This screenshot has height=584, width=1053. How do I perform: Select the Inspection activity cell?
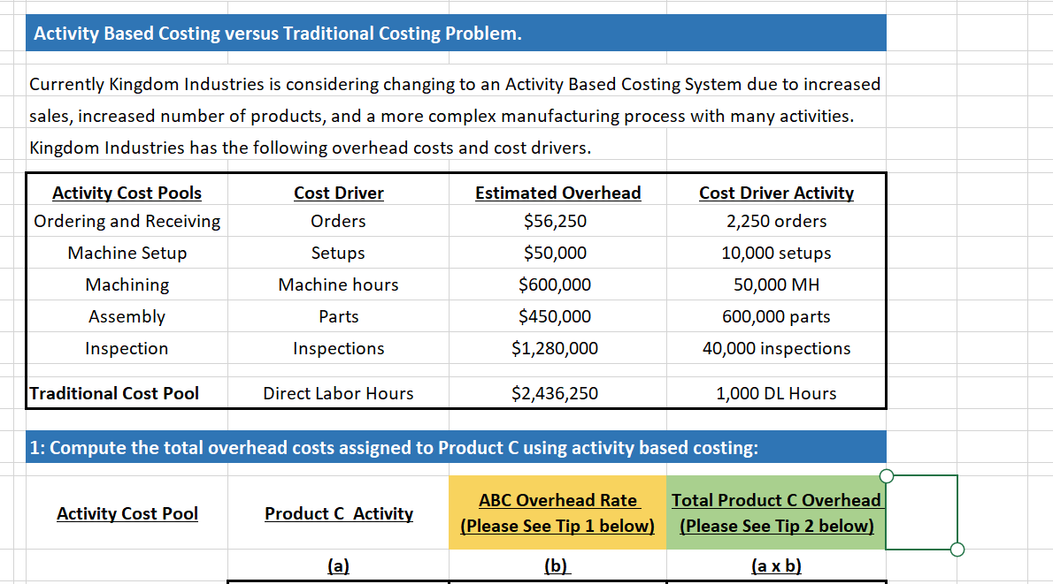coord(127,348)
